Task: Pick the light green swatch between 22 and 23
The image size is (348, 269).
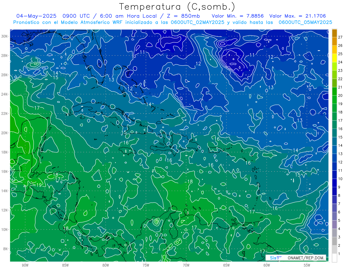Action: click(x=334, y=75)
